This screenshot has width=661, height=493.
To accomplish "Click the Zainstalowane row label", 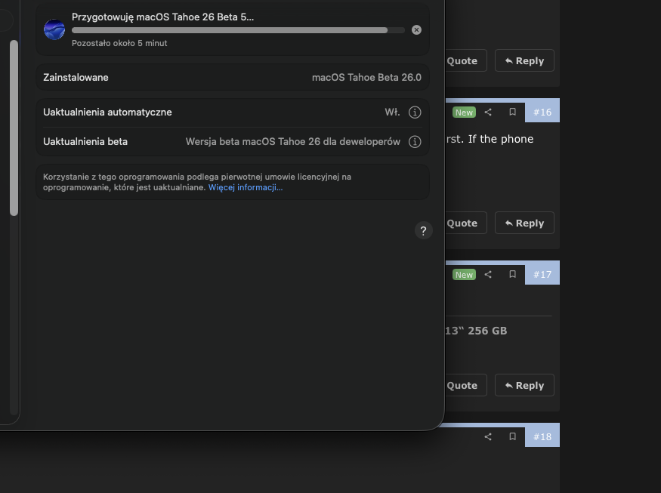I will (76, 78).
